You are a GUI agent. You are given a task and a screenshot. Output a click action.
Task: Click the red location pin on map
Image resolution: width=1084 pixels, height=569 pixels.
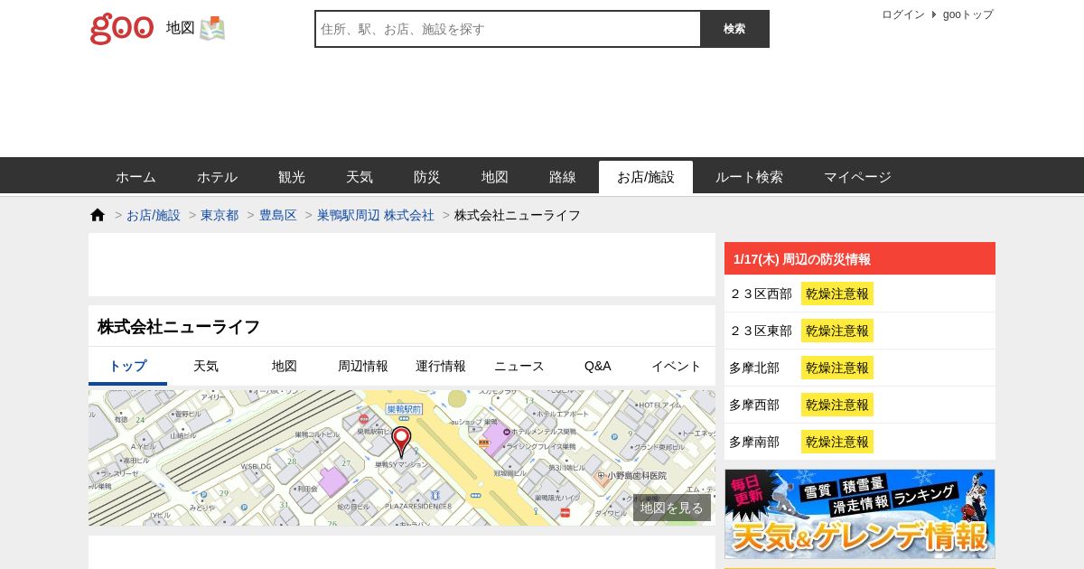point(401,442)
